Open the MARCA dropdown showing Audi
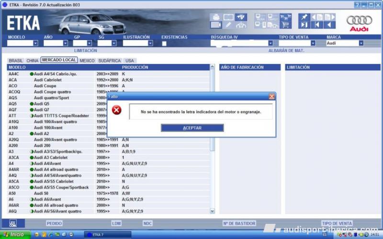This screenshot has height=239, width=383. 361,43
